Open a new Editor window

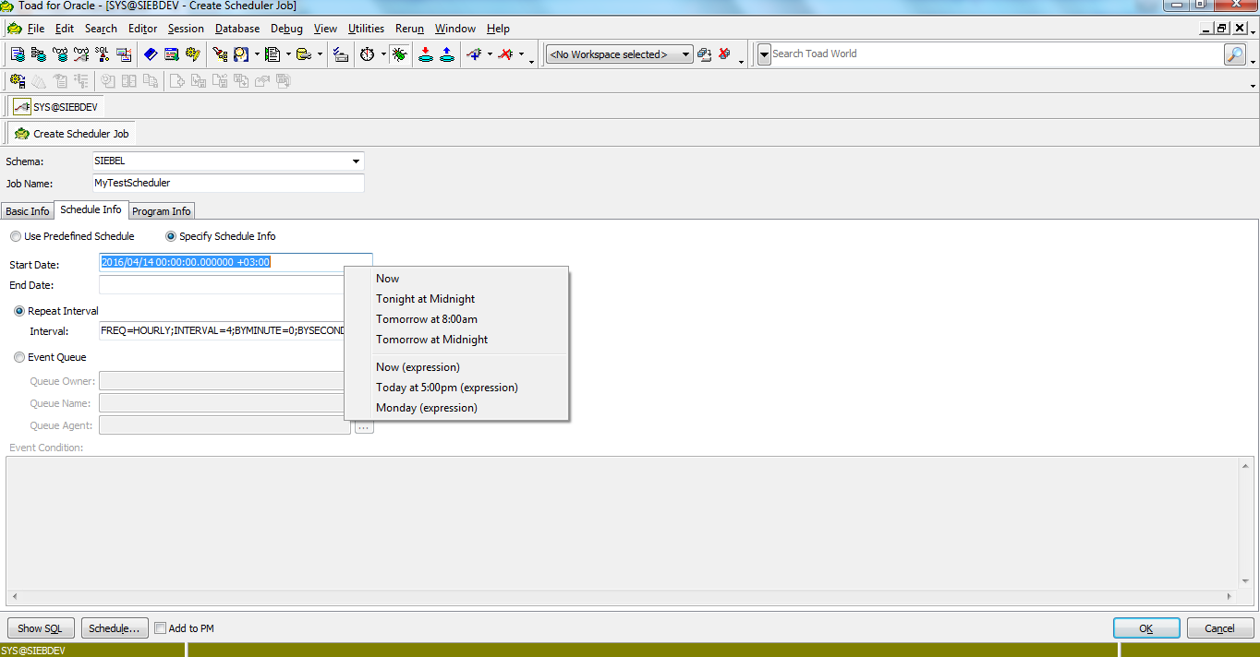point(17,54)
